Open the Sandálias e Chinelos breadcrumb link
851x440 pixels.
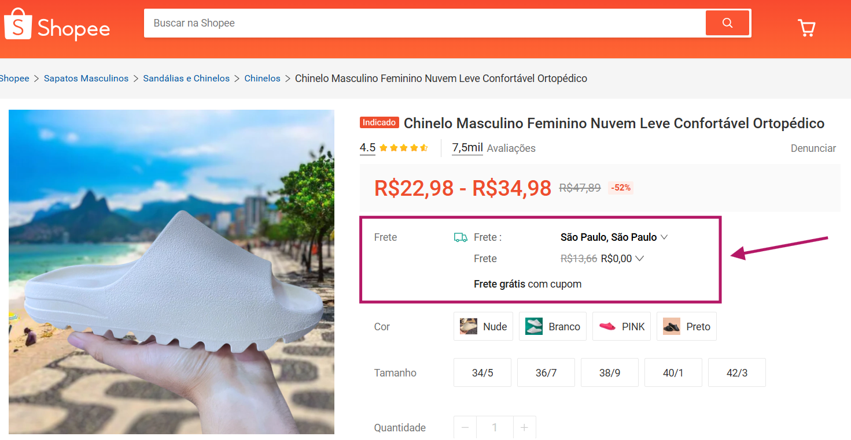click(186, 78)
